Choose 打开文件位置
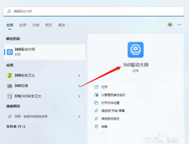The height and width of the screenshot is (144, 189). coord(110,103)
